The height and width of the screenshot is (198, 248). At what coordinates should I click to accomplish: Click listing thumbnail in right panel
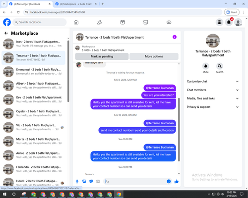tap(213, 41)
